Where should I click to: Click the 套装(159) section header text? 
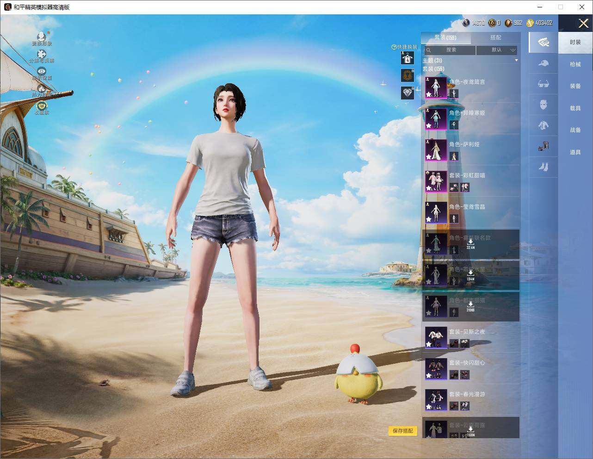tap(432, 69)
